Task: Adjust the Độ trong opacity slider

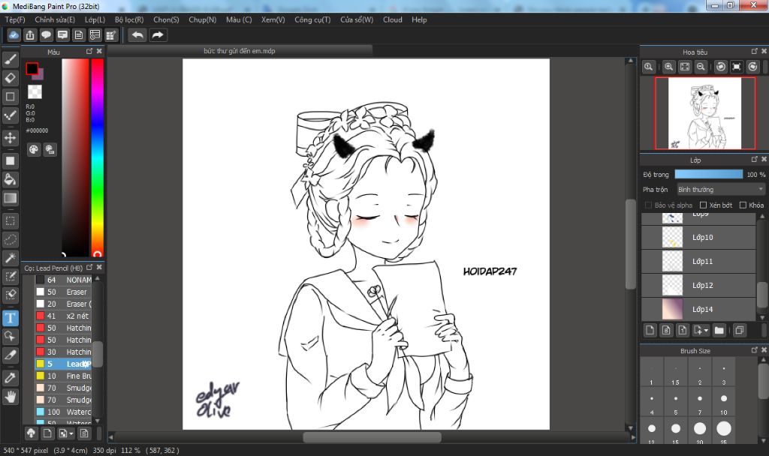Action: click(x=709, y=174)
